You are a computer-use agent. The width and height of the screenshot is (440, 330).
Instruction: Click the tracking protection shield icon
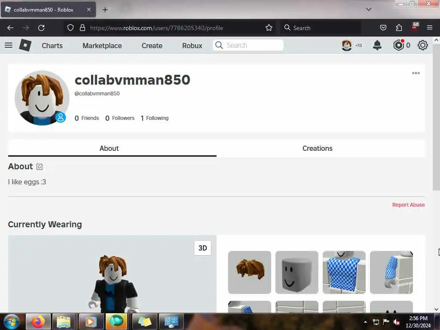click(x=70, y=28)
